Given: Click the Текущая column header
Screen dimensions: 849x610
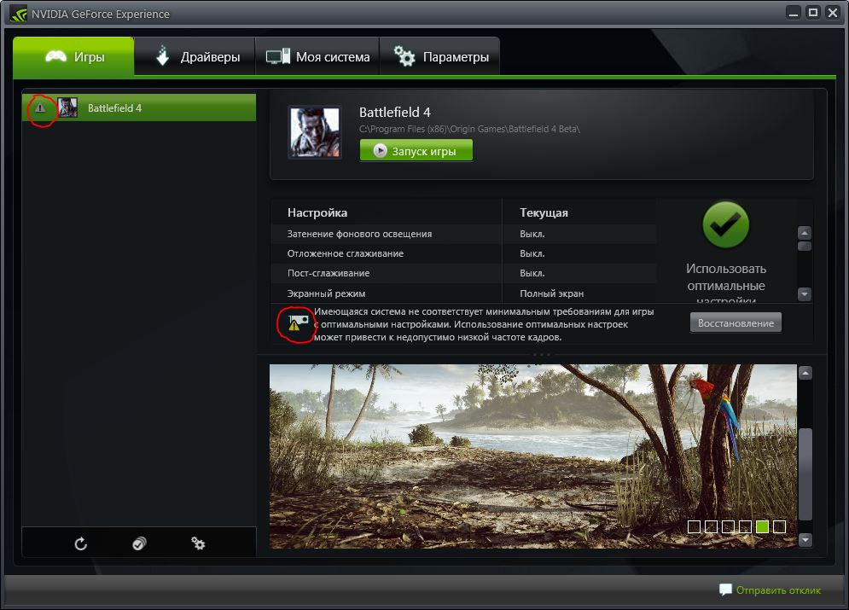Looking at the screenshot, I should 544,212.
